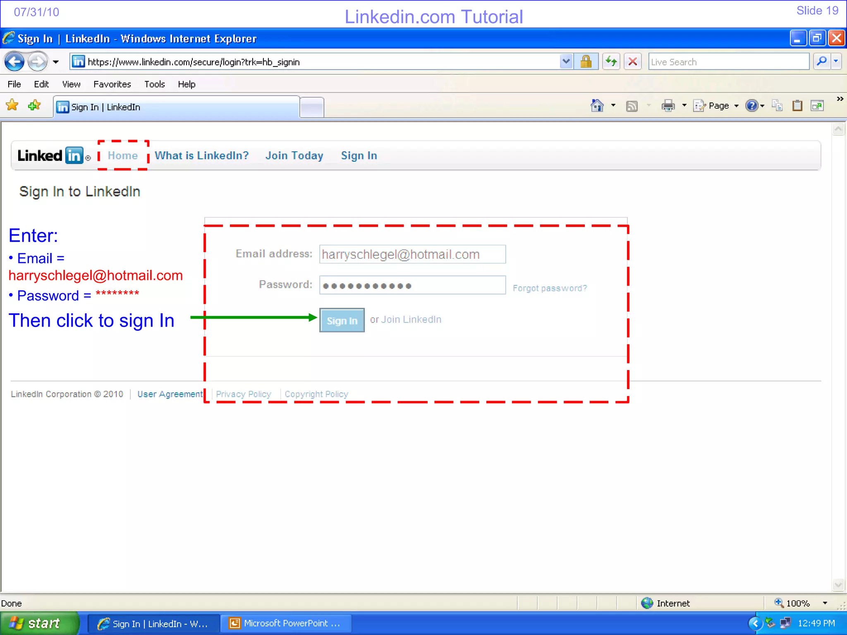Viewport: 847px width, 635px height.
Task: Open the User Agreement link
Action: 170,394
